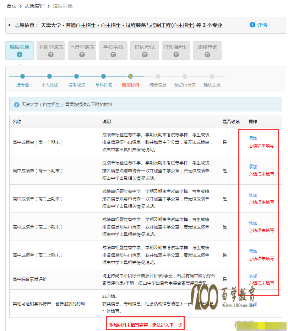The width and height of the screenshot is (288, 331).
Task: Click 附加材料未填写完整 error message
Action: point(146,325)
